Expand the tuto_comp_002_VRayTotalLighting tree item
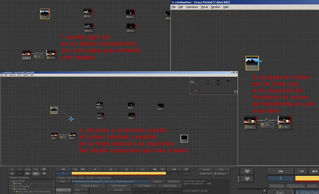 point(14,192)
